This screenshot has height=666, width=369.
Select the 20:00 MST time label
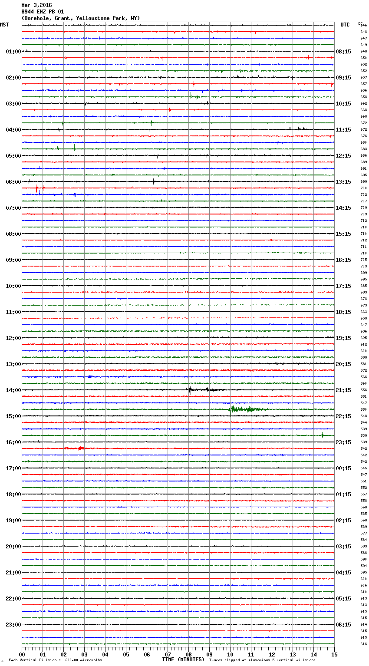[x=13, y=547]
